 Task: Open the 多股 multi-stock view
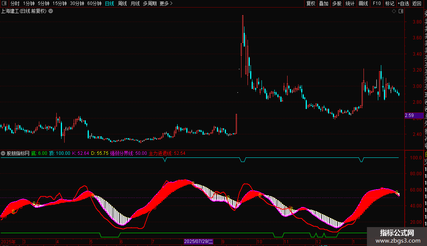(337, 3)
